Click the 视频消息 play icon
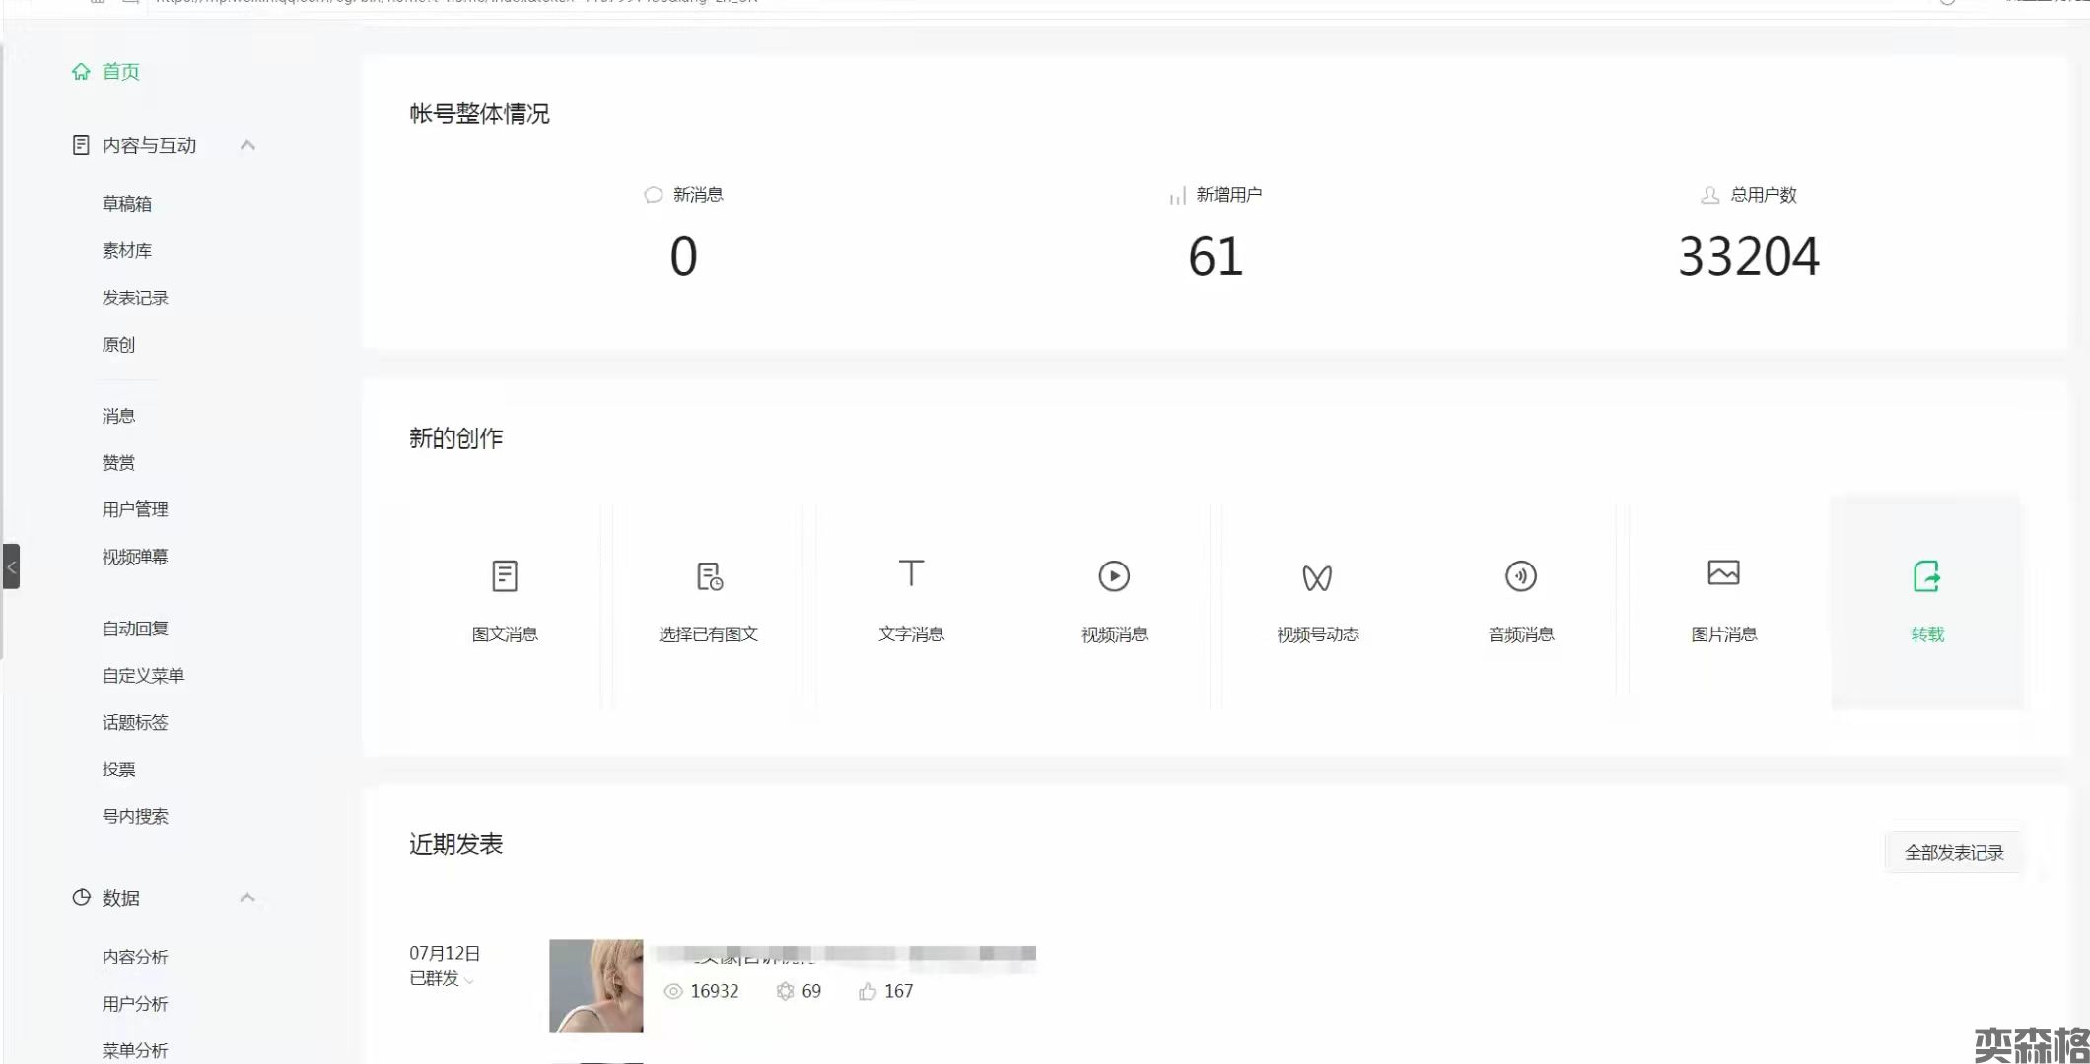The image size is (2090, 1064). [x=1114, y=576]
